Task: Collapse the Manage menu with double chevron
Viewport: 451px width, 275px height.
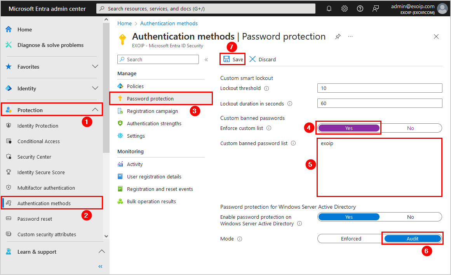Action: (206, 60)
